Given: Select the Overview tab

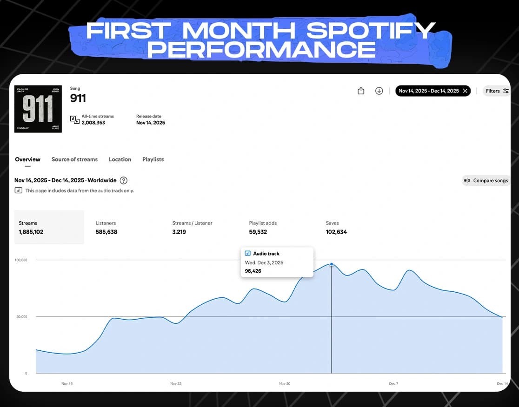Looking at the screenshot, I should click(x=27, y=159).
